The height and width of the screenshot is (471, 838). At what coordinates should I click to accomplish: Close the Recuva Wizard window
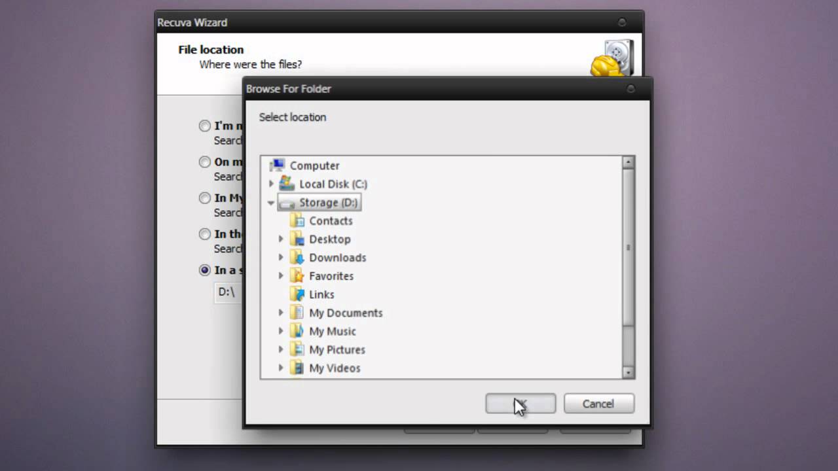622,22
